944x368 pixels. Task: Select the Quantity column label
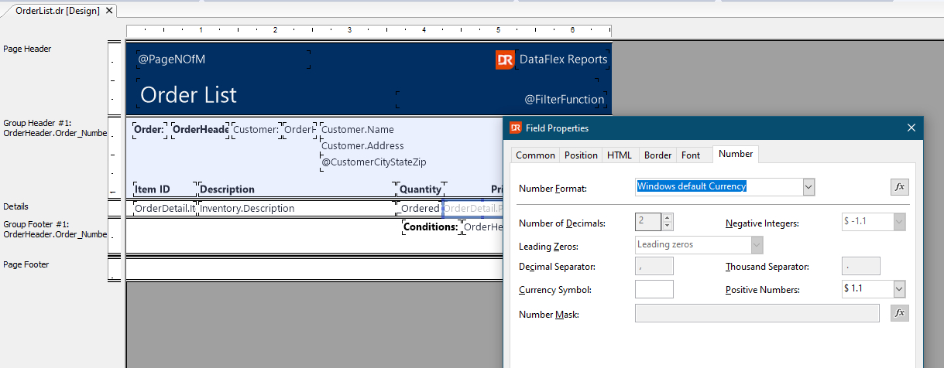click(421, 189)
